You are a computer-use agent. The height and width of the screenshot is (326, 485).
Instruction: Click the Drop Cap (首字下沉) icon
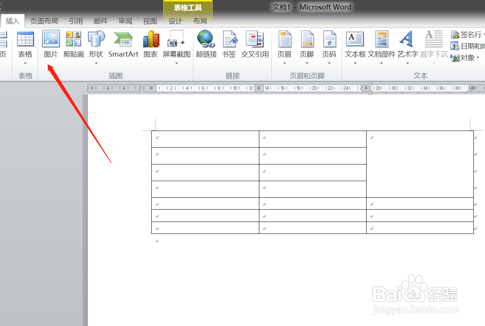click(434, 39)
